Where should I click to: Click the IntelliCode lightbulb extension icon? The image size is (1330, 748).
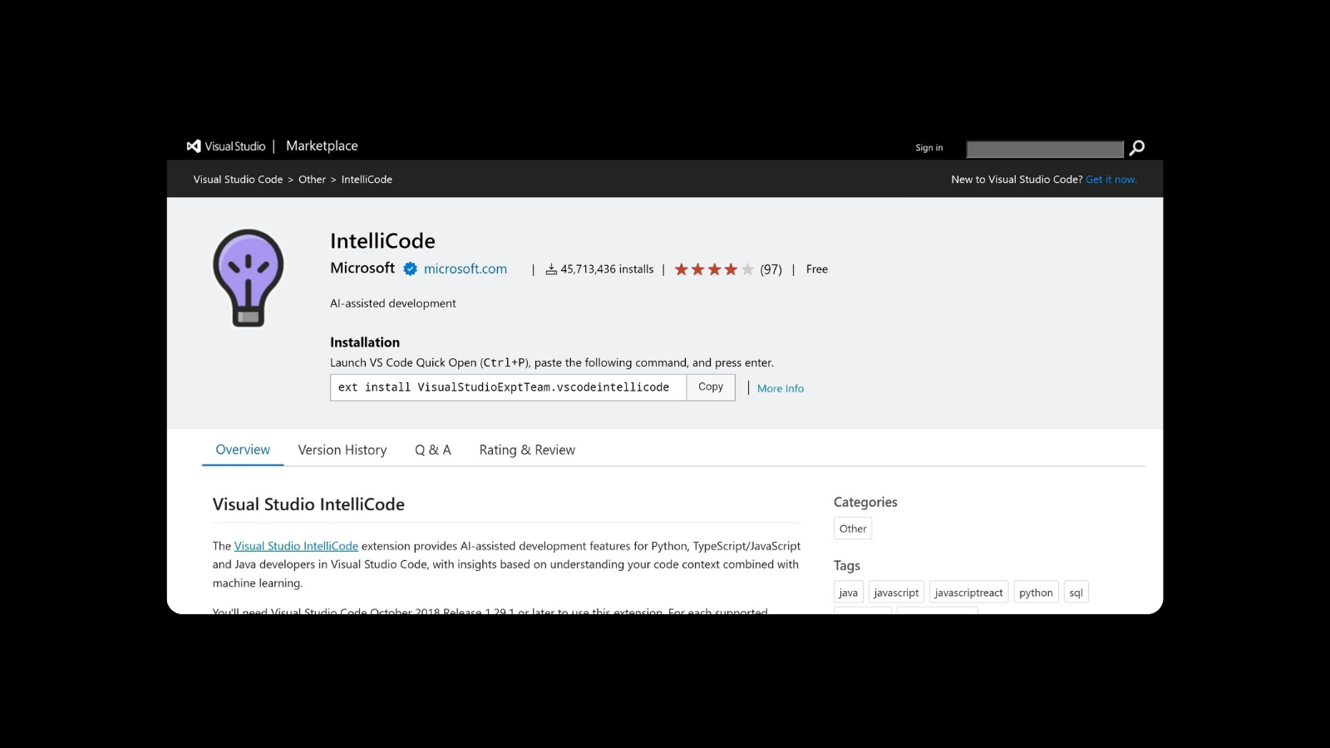coord(249,278)
